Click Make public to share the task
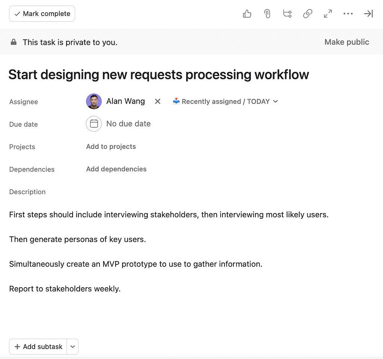The image size is (383, 359). [x=347, y=42]
